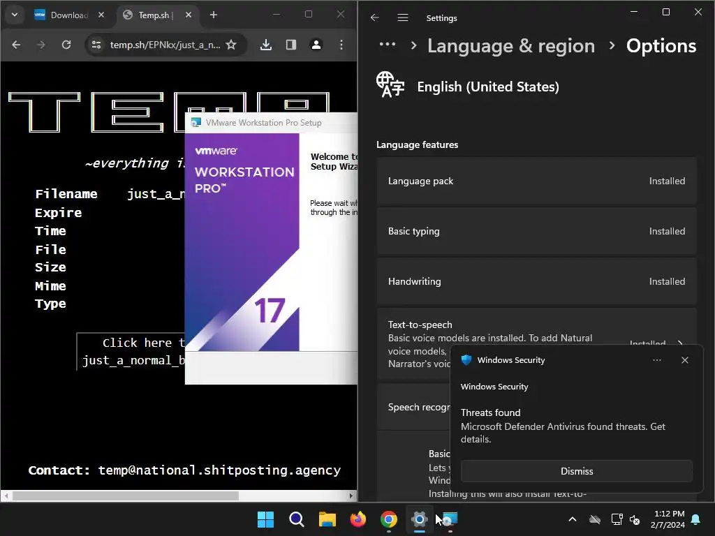
Task: Click Threats found notification text
Action: [491, 412]
